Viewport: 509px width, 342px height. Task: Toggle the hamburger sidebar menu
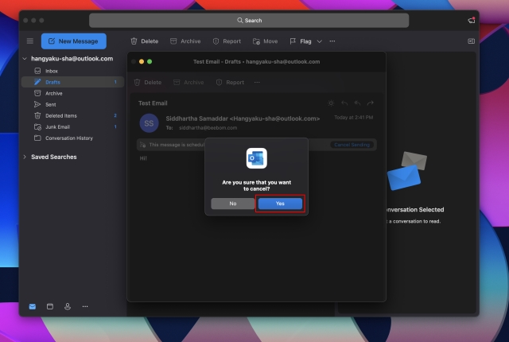[30, 41]
